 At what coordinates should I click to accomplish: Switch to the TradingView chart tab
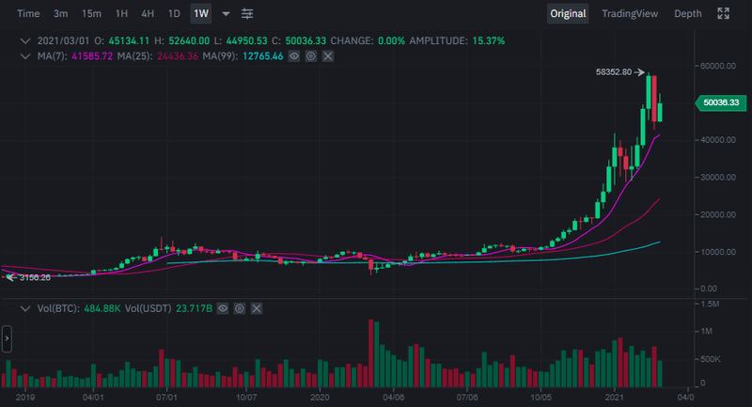632,14
